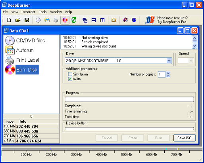
Task: Click the Burn Disk toolbar icon
Action: (65, 20)
